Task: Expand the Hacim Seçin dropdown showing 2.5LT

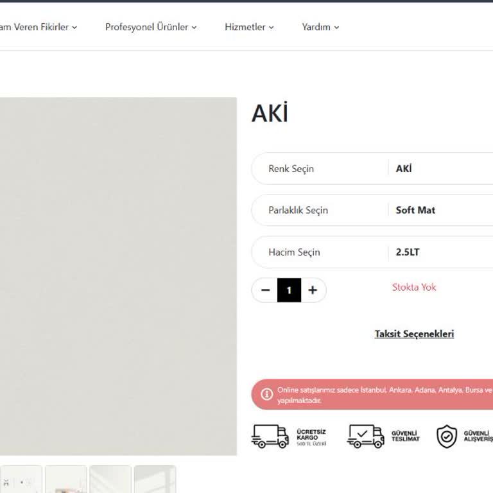Action: coord(372,252)
